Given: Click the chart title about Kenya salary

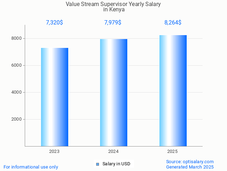Looking at the screenshot, I should pyautogui.click(x=113, y=7).
